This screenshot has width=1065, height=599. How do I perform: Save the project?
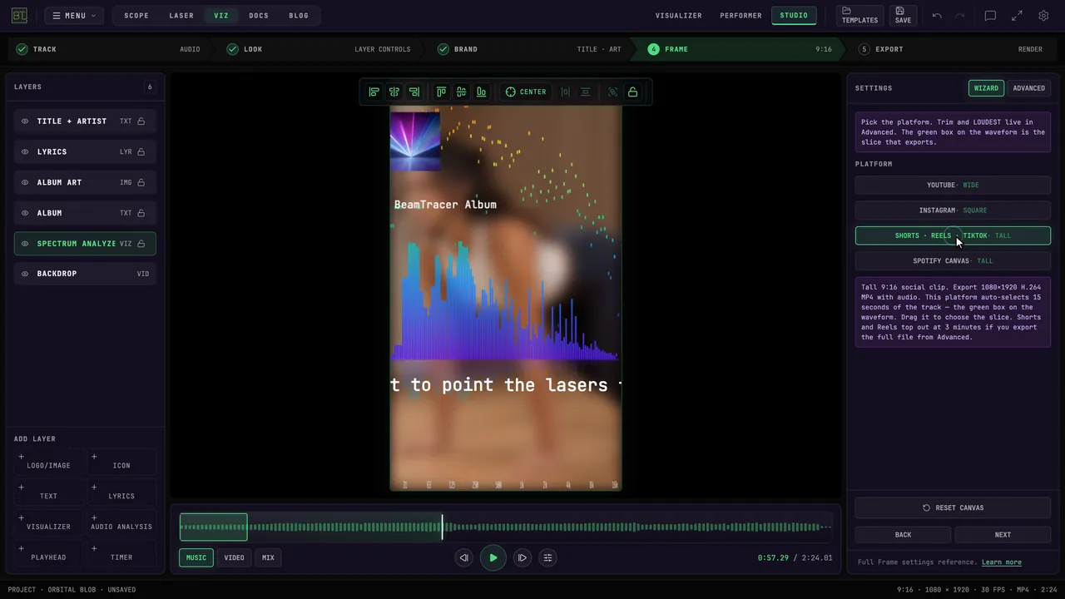[x=903, y=15]
